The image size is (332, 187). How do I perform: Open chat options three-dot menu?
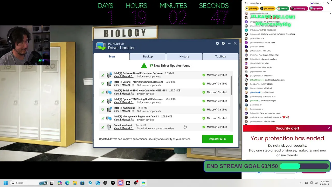coord(323,3)
